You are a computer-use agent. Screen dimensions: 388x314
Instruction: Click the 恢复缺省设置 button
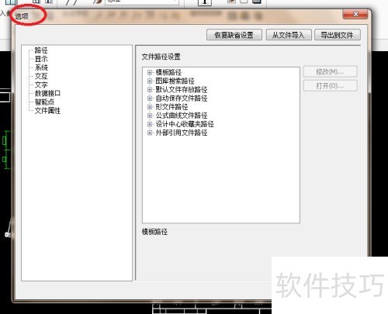[x=234, y=35]
